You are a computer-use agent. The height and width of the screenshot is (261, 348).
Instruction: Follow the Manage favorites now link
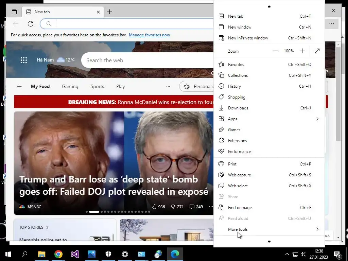[150, 35]
